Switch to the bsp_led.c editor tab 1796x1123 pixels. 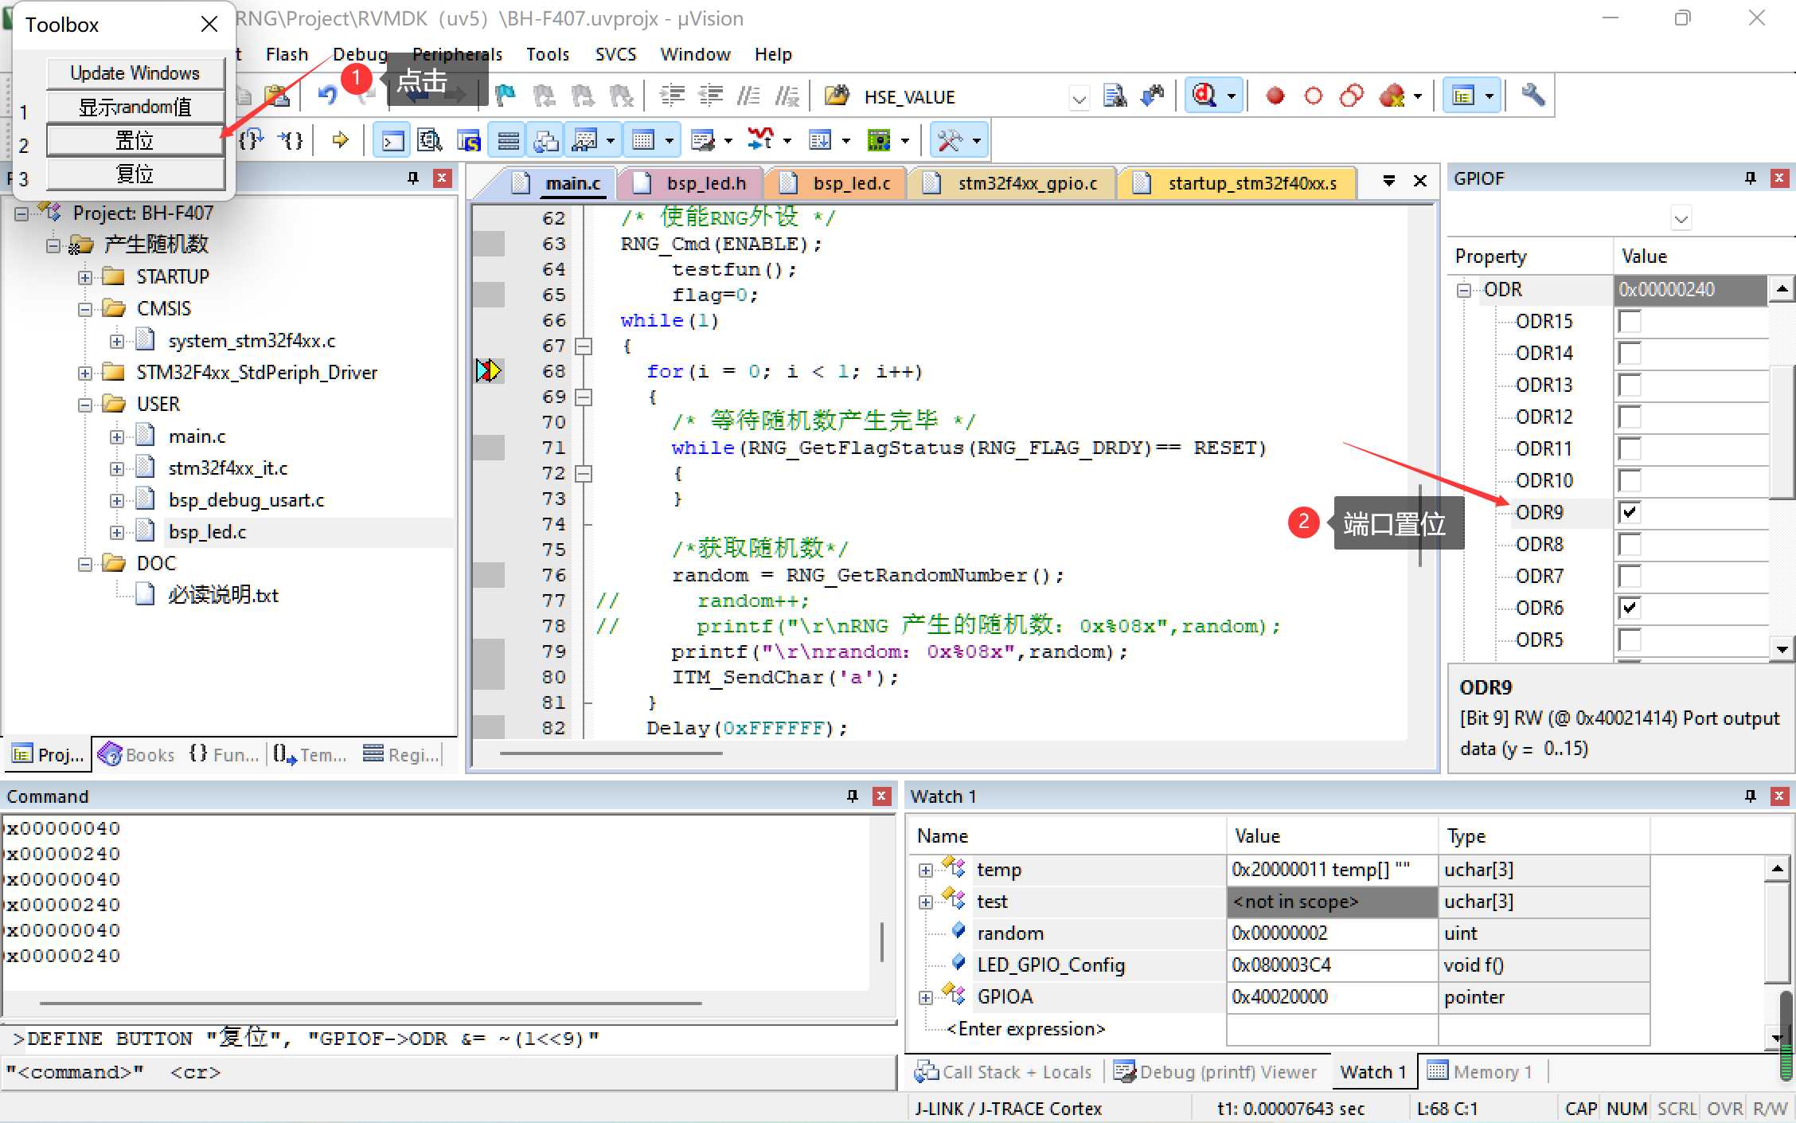[x=850, y=183]
